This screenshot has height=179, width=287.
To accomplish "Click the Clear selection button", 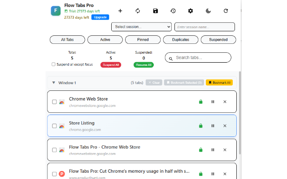I will click(154, 82).
